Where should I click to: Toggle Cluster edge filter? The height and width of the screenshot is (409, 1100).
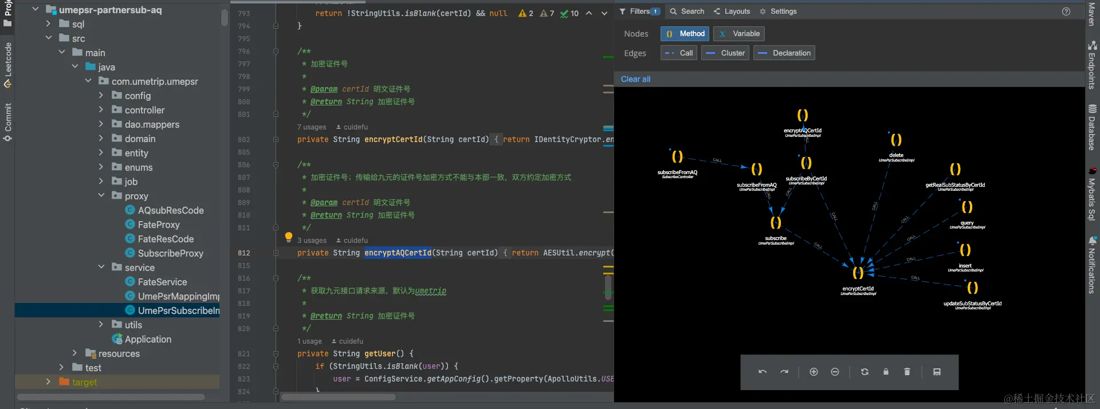click(725, 53)
